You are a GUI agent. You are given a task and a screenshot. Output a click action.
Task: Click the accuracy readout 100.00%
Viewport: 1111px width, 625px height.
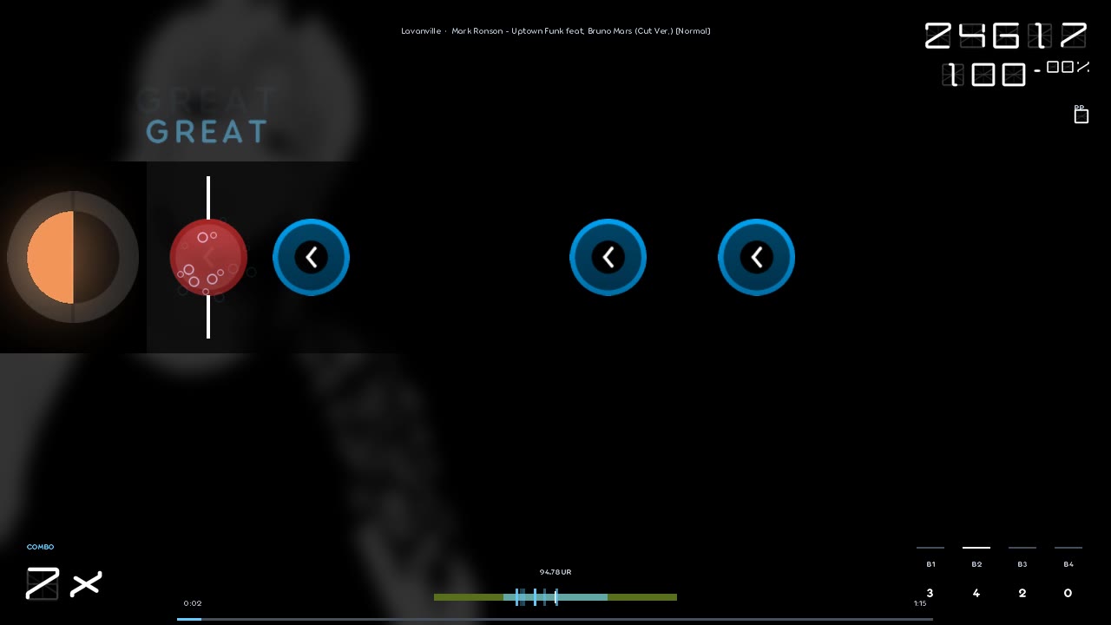(1016, 74)
